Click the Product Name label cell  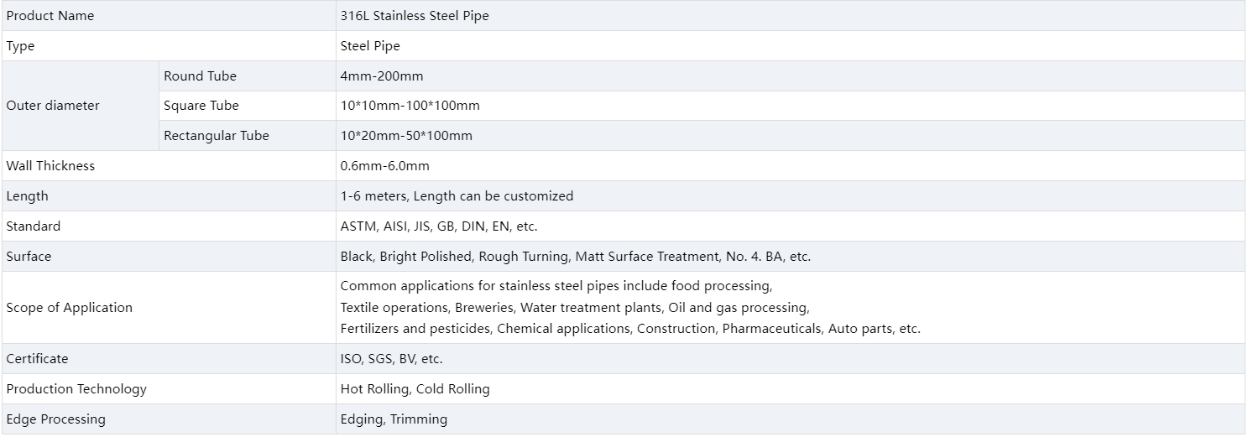click(x=50, y=16)
